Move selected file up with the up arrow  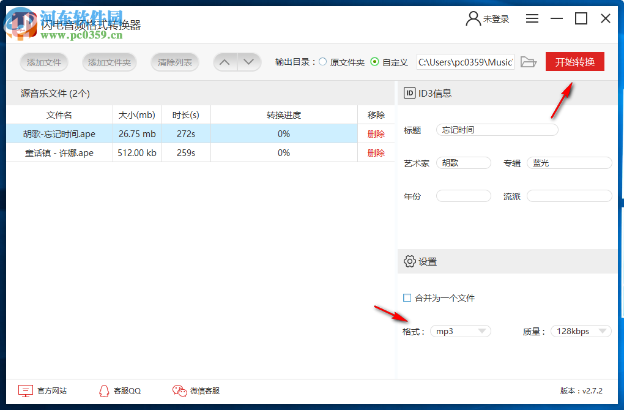225,62
